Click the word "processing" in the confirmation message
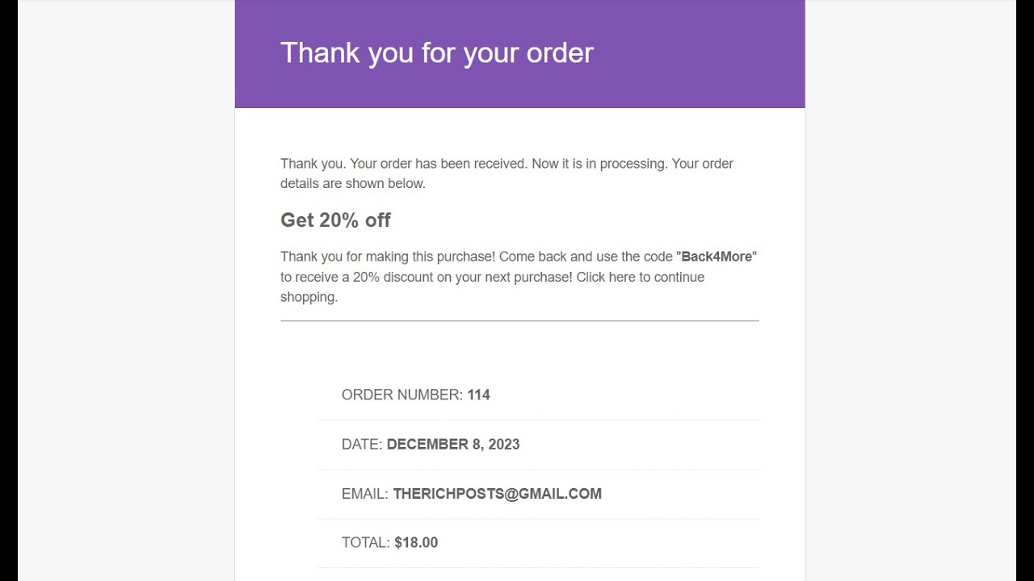This screenshot has height=581, width=1034. (x=633, y=164)
